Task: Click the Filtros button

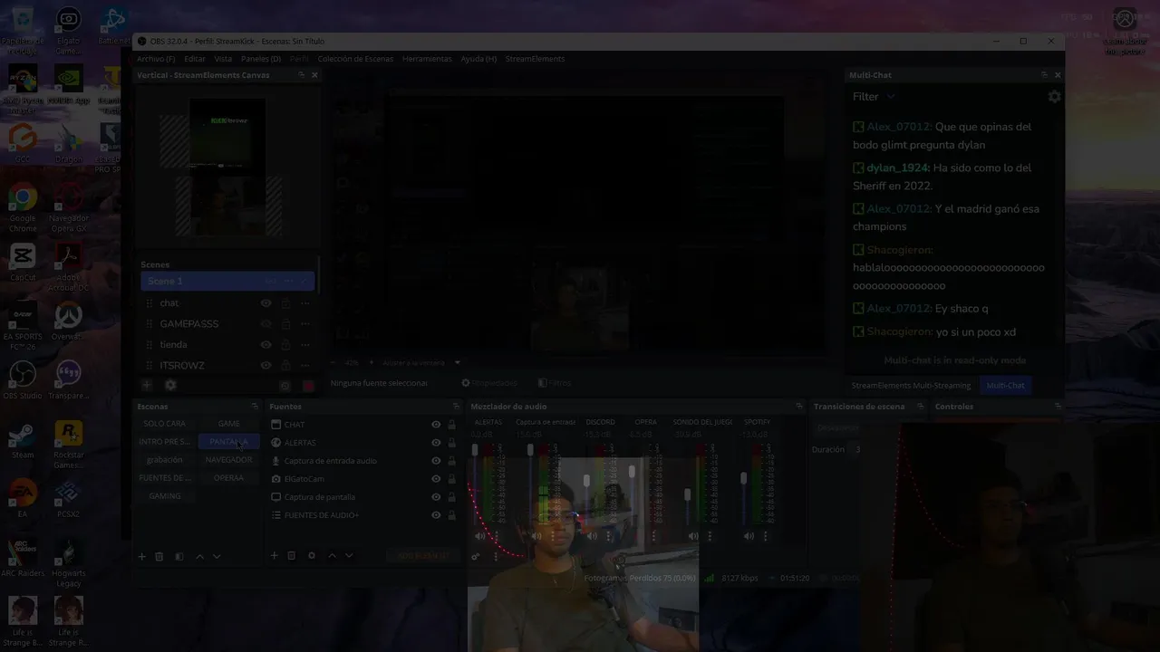Action: tap(555, 383)
